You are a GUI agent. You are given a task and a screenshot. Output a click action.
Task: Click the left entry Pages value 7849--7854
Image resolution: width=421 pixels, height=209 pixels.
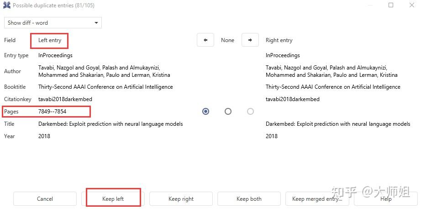[x=53, y=111]
